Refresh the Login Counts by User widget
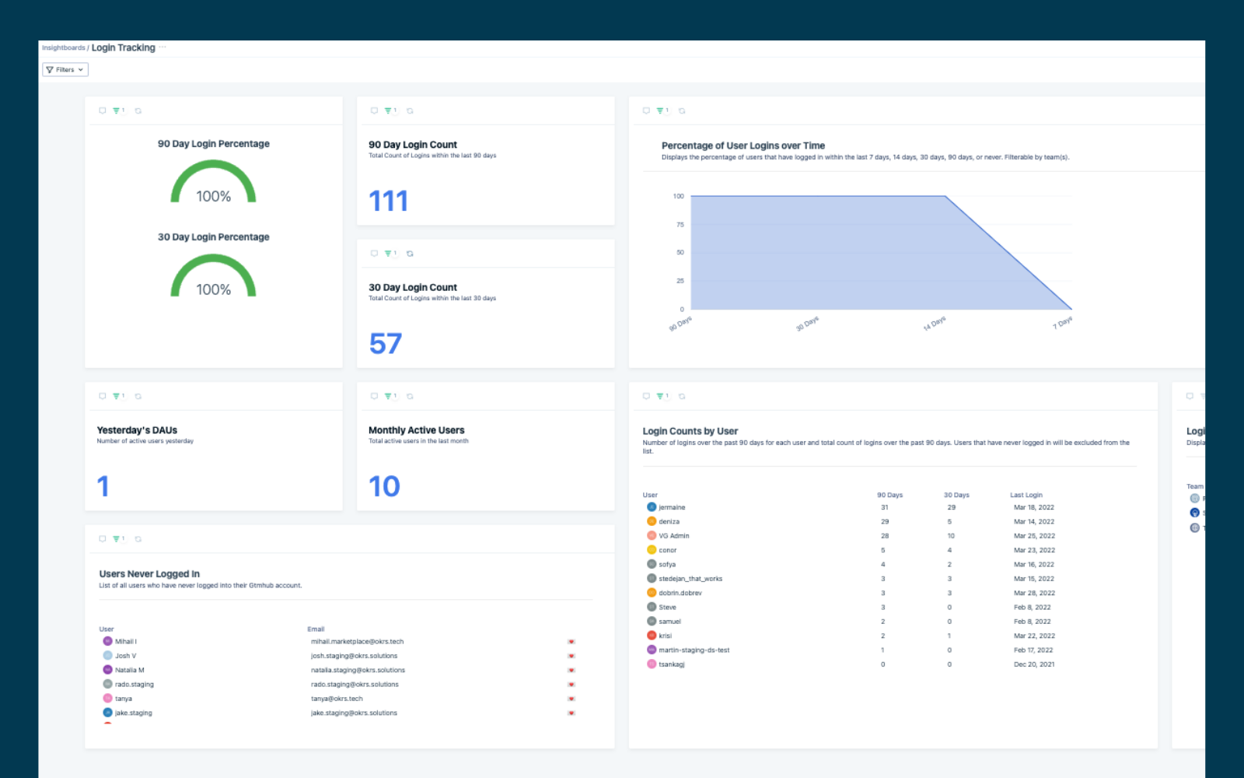 [x=682, y=396]
